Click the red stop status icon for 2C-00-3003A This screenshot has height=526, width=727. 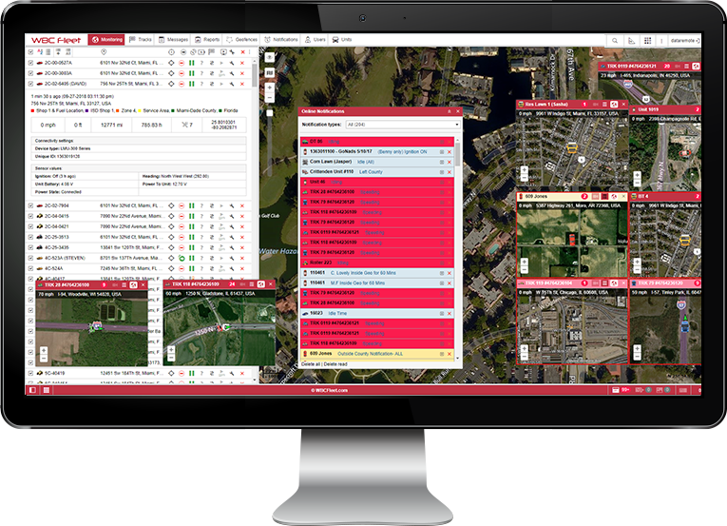pos(182,73)
